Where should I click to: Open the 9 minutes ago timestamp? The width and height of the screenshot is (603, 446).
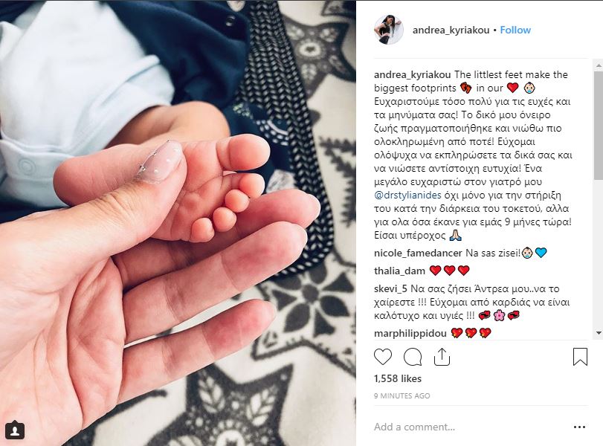(x=402, y=395)
